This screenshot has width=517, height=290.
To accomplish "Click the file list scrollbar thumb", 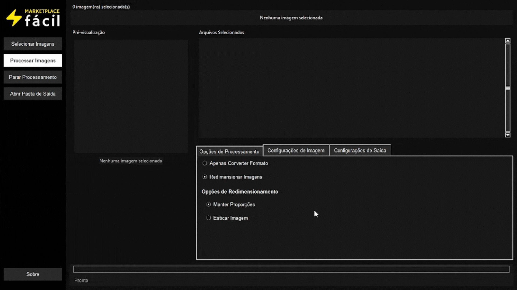I will click(x=508, y=88).
